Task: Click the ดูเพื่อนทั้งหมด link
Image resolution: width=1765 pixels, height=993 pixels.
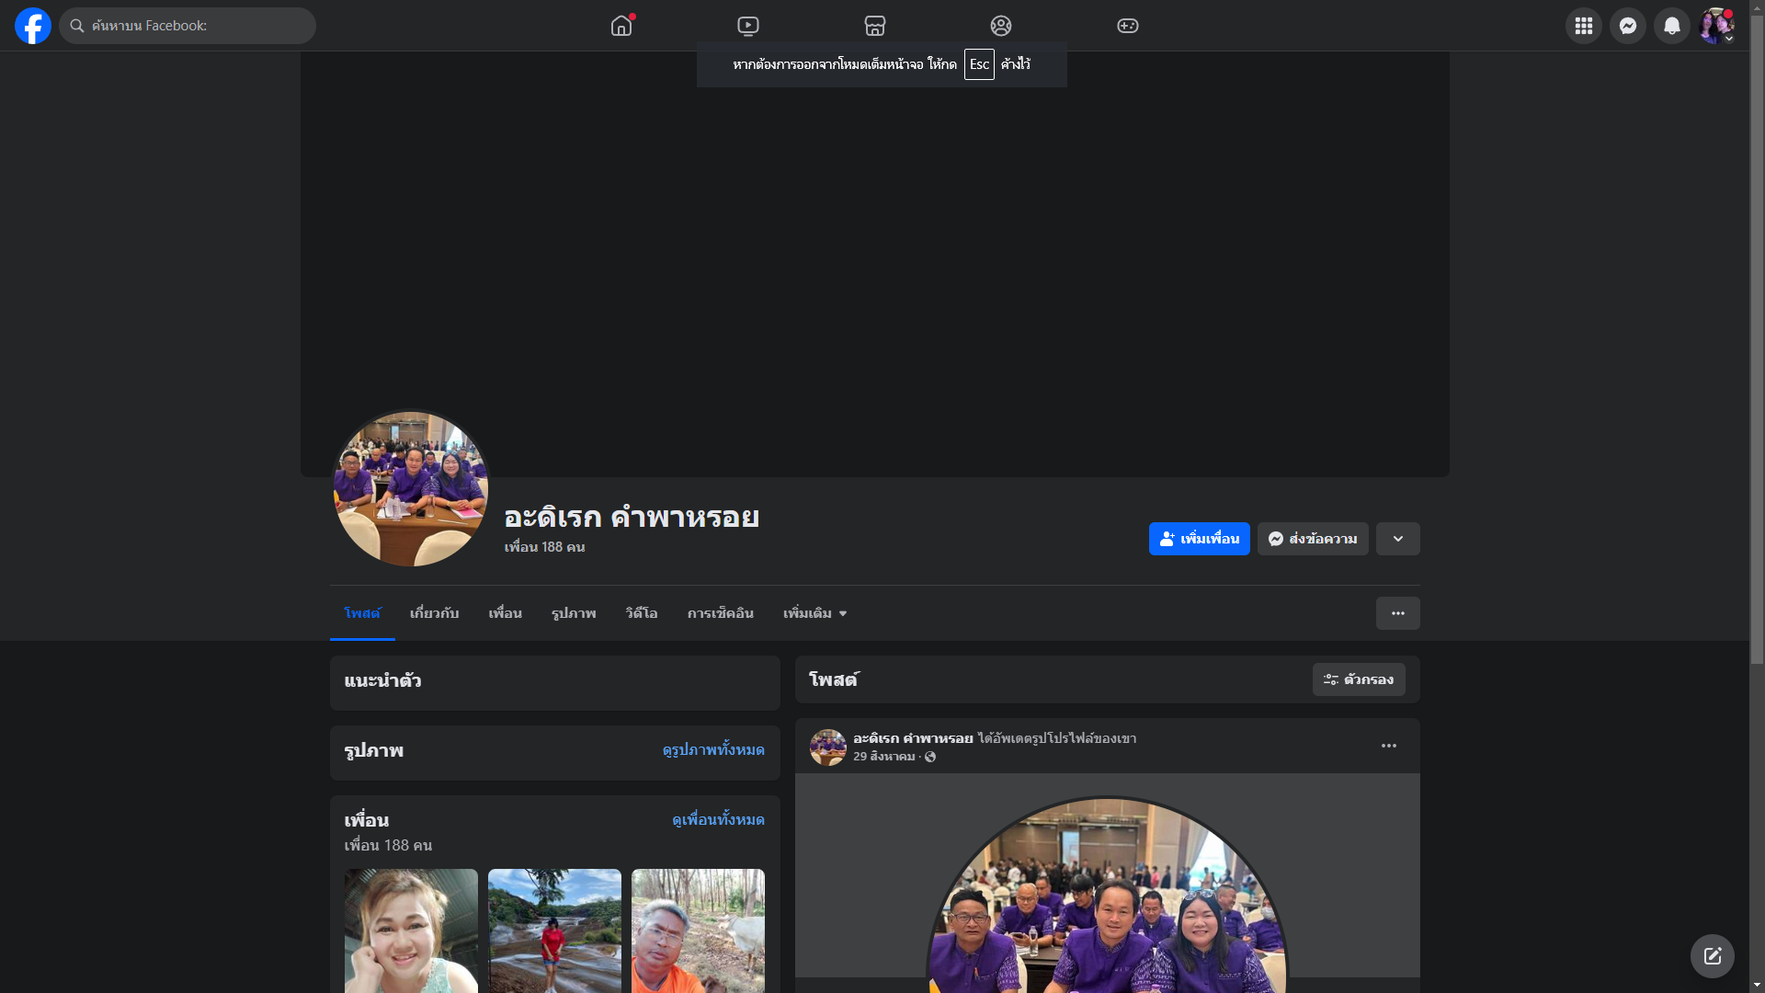Action: [x=718, y=819]
